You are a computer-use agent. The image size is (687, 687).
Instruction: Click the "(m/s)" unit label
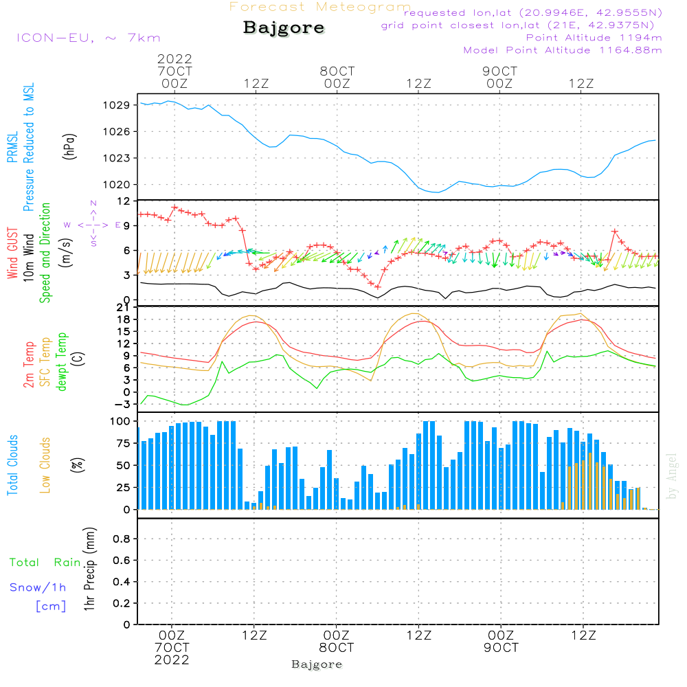[x=66, y=253]
